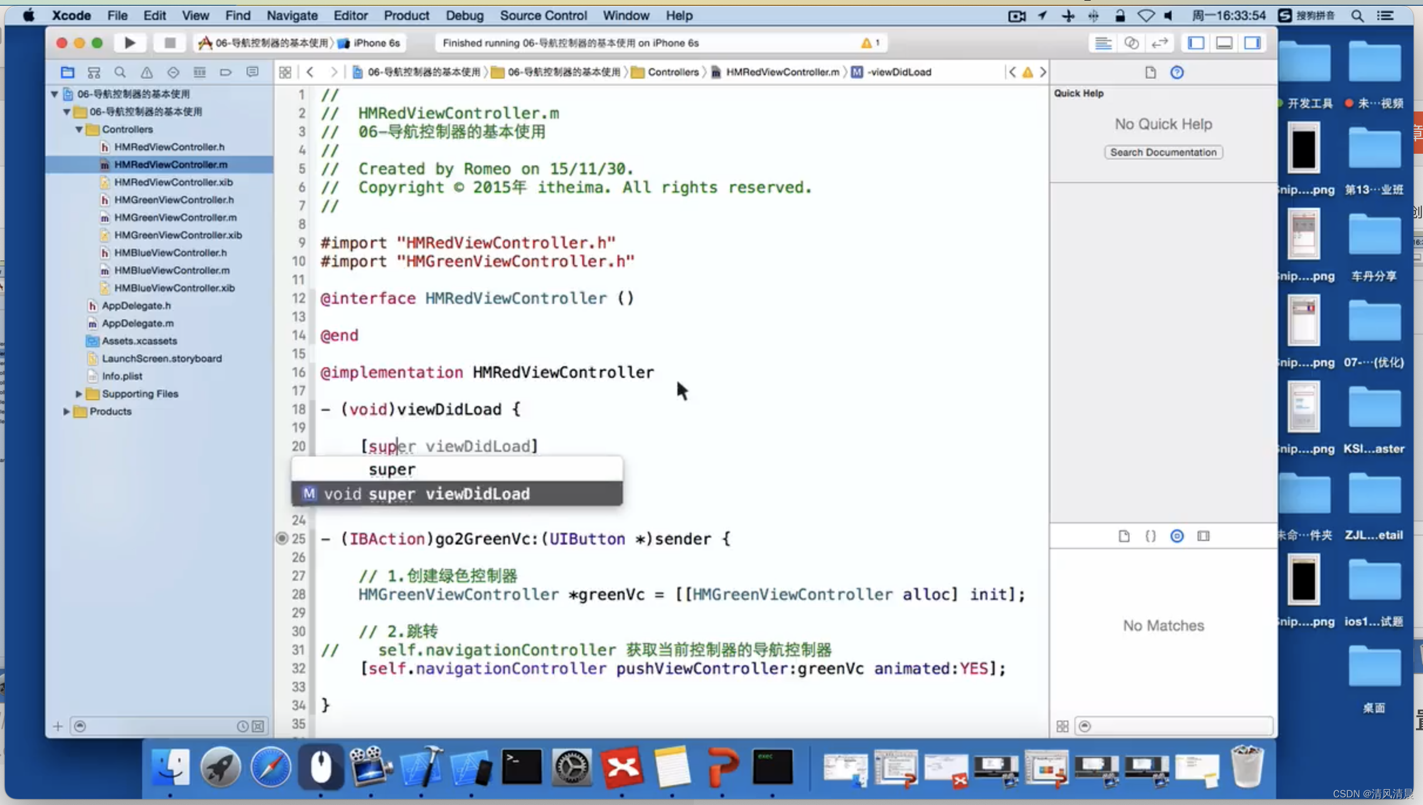Click the Stop button in toolbar
The image size is (1423, 805).
170,43
